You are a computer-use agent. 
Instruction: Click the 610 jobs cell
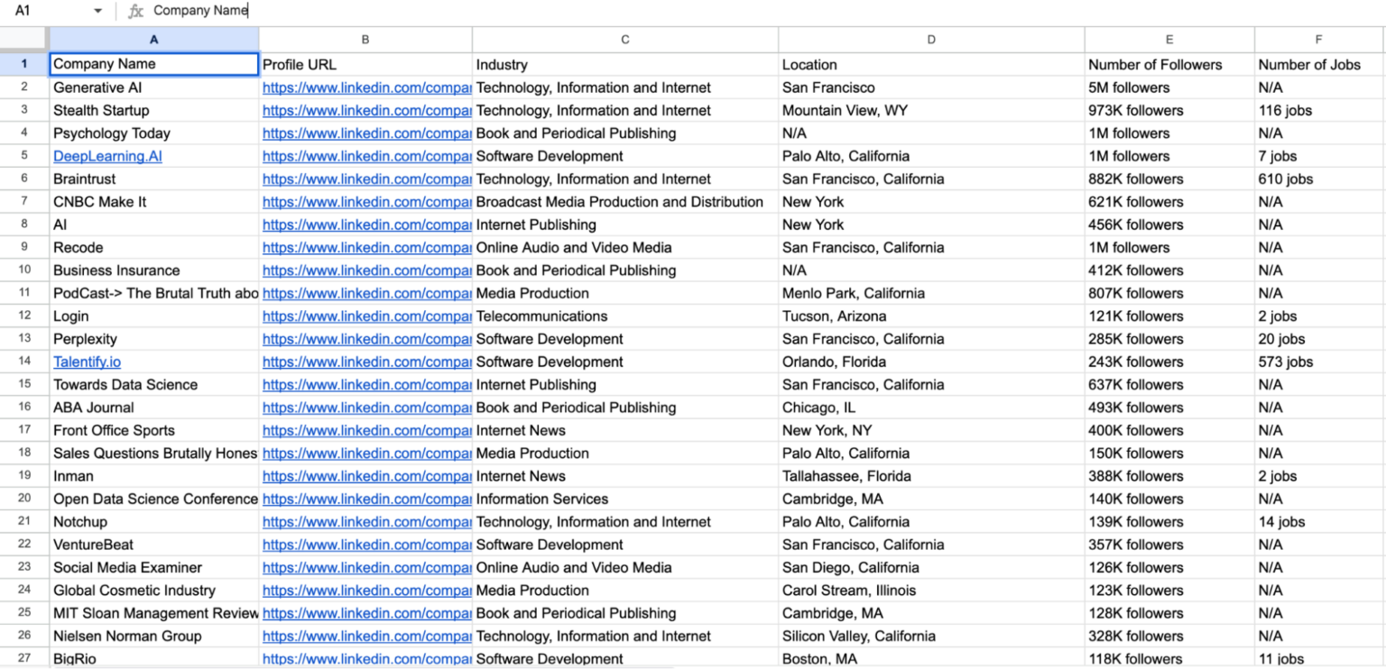(1319, 179)
